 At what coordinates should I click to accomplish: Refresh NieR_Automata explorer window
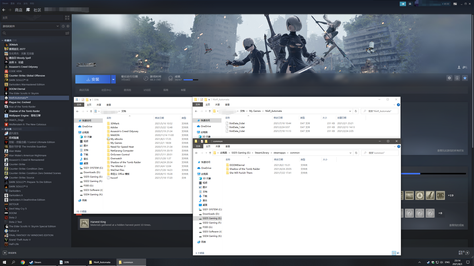click(356, 111)
